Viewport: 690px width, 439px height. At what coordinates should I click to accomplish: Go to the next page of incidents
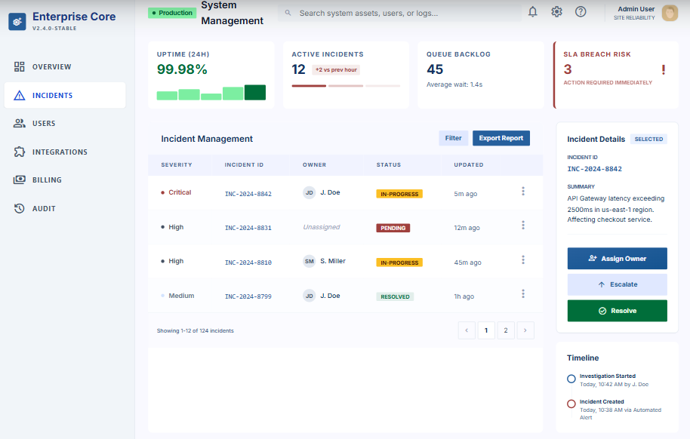pos(526,330)
